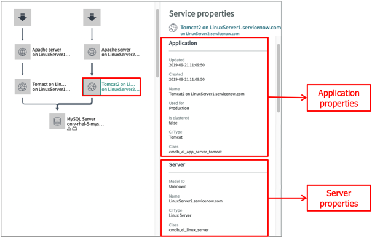Click the calendar icon under MySQL Server
Screen dimensions: 372x238
click(74, 128)
